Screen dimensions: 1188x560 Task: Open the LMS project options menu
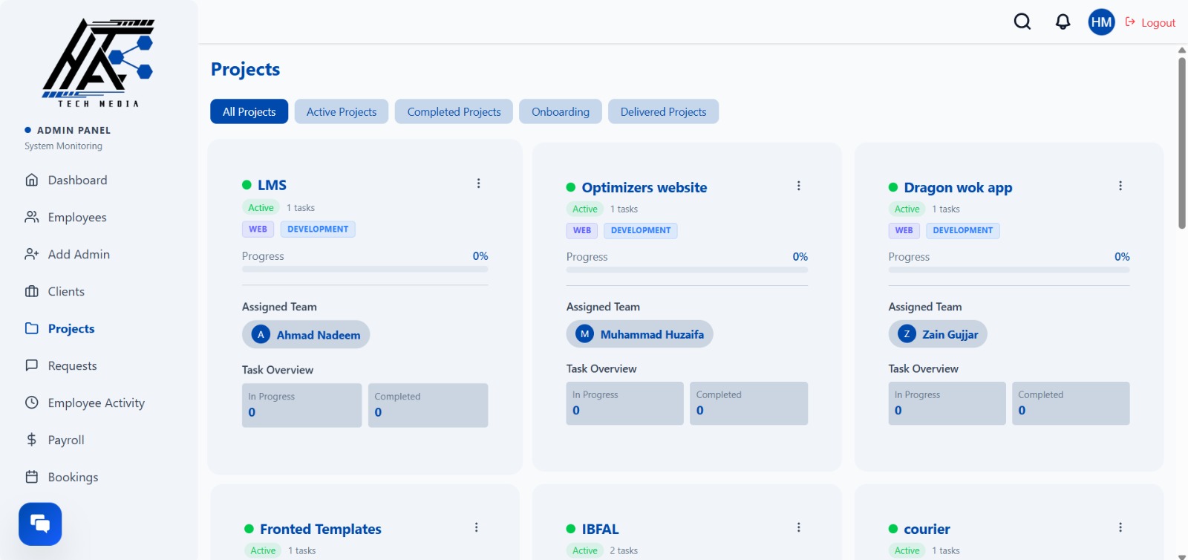[x=478, y=183]
